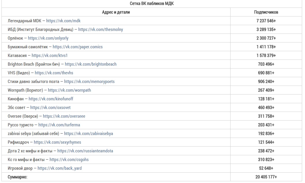Open the vk.com/russianteamdota link
Image resolution: width=305 pixels, height=183 pixels.
(85, 151)
